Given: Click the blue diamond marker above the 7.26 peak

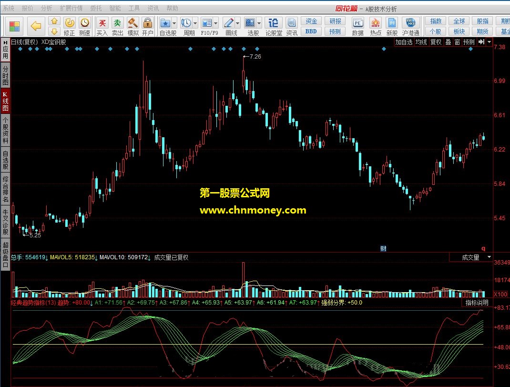Looking at the screenshot, I should click(x=244, y=49).
